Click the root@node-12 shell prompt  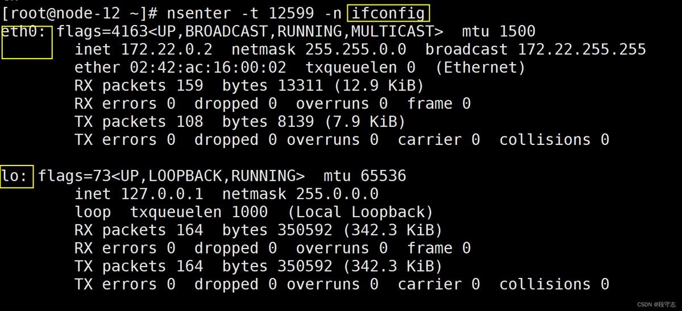pos(78,12)
